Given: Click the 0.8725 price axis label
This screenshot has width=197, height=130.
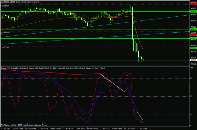Looking at the screenshot, I should 194,58.
